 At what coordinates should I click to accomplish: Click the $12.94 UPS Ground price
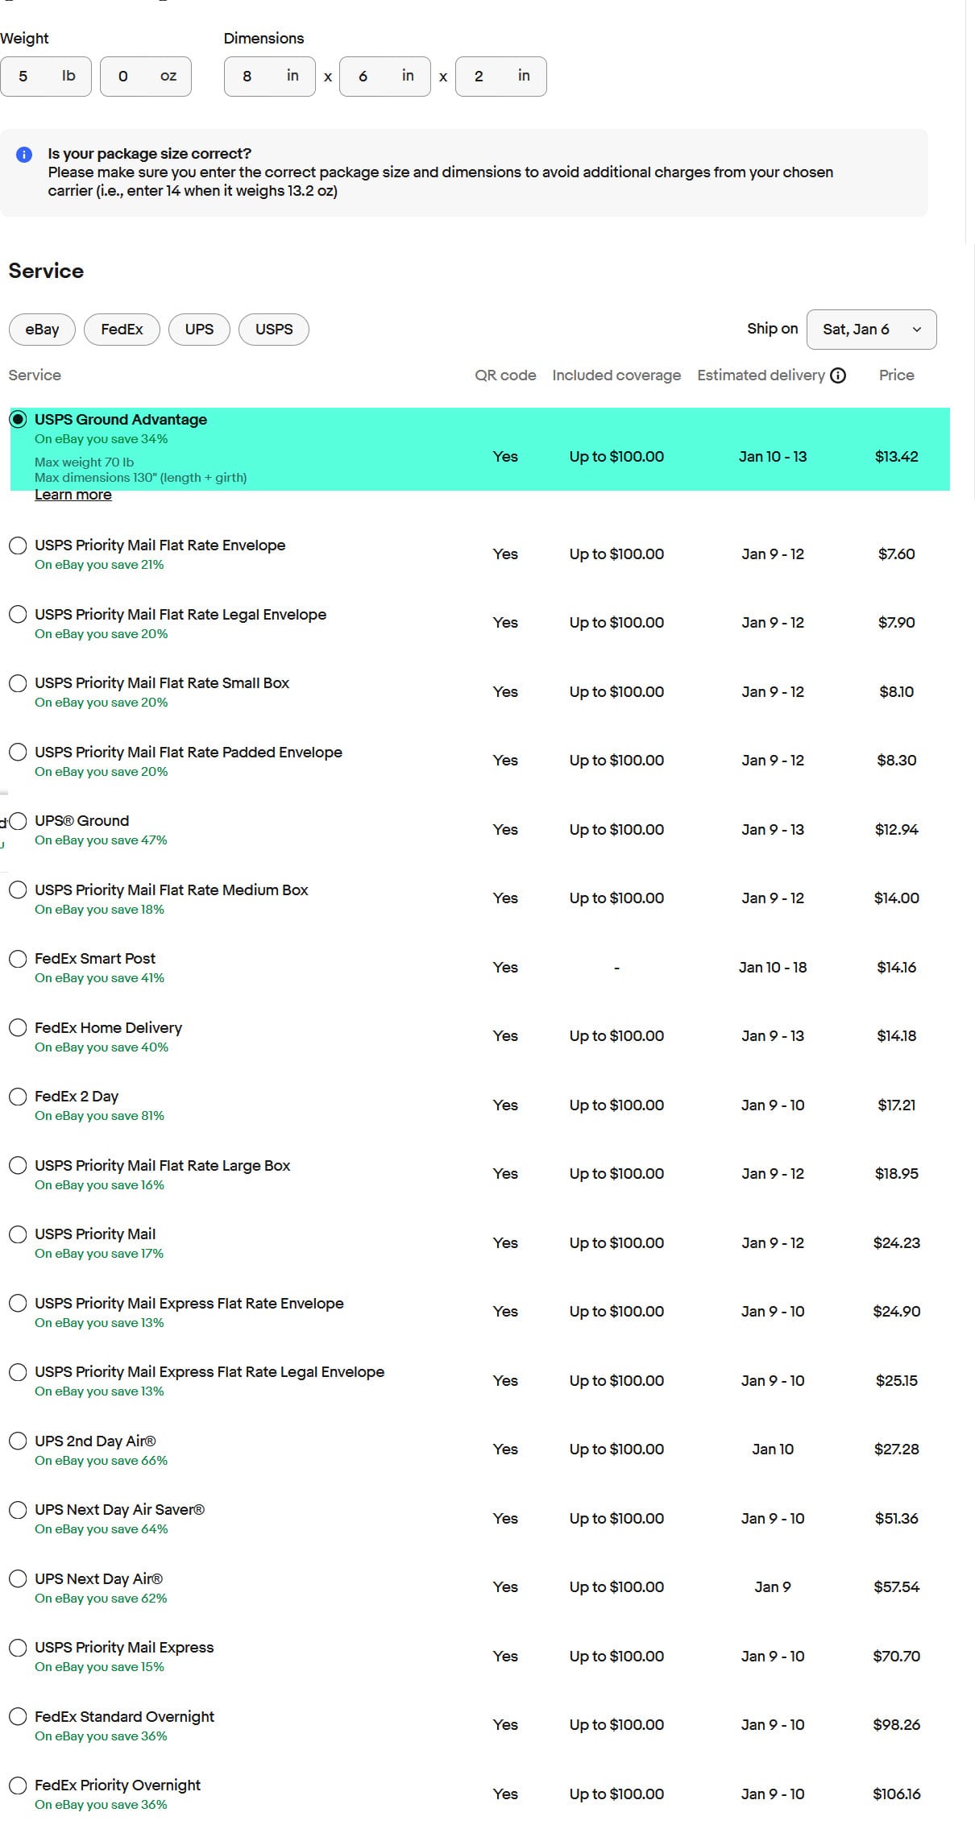click(x=897, y=830)
